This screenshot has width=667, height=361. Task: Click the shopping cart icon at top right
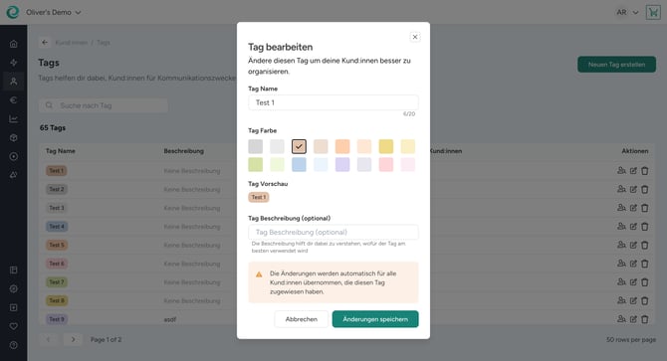point(653,12)
